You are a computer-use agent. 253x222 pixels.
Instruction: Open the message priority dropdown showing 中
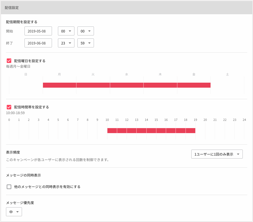(x=14, y=212)
